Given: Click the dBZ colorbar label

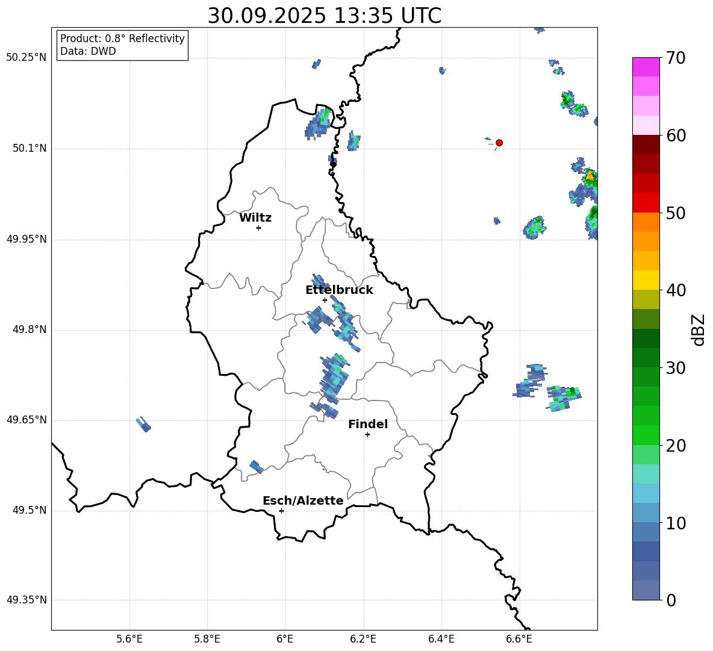Looking at the screenshot, I should (698, 329).
